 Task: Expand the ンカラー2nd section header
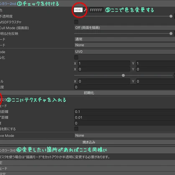tap(87, 4)
